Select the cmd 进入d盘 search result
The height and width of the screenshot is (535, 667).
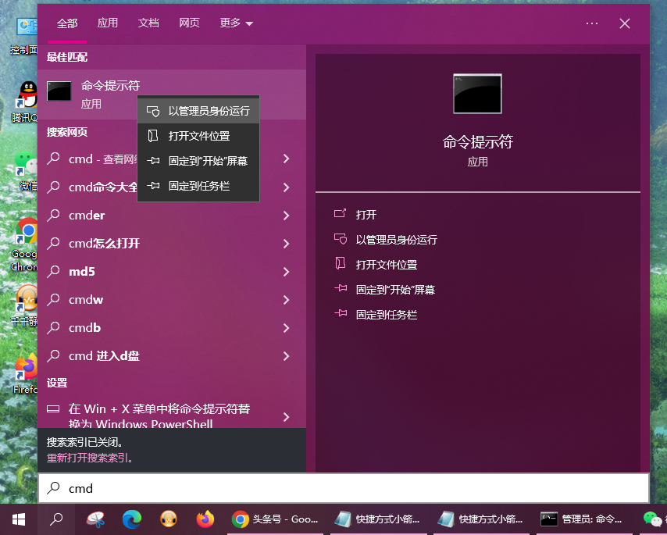(172, 356)
